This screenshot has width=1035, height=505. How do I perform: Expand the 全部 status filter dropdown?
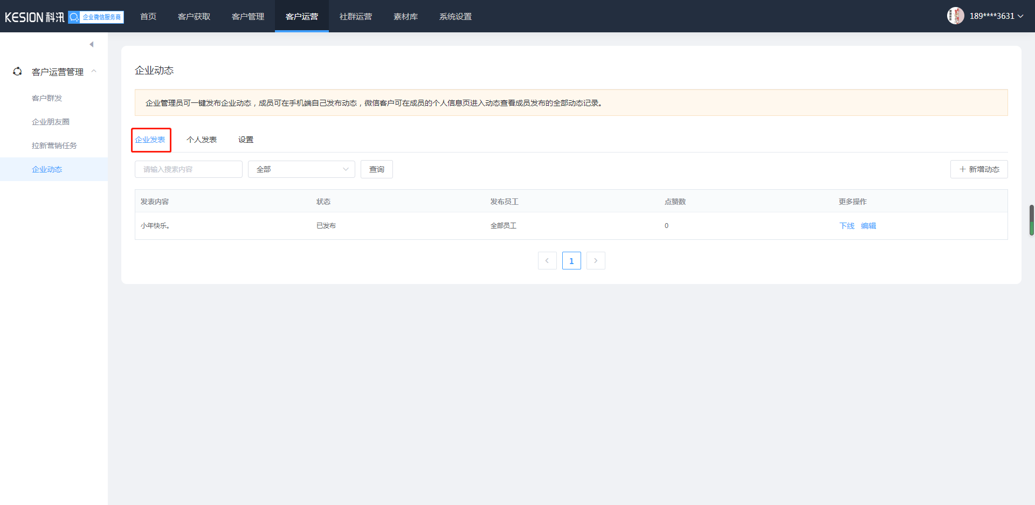(x=301, y=169)
